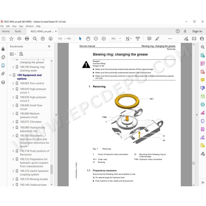Open Help question mark icon

(x=178, y=31)
